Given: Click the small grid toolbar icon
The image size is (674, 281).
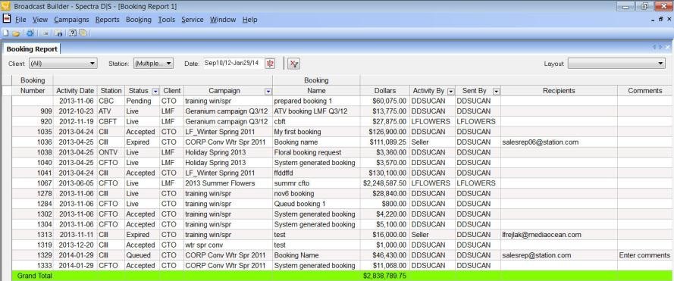Looking at the screenshot, I should (46, 33).
